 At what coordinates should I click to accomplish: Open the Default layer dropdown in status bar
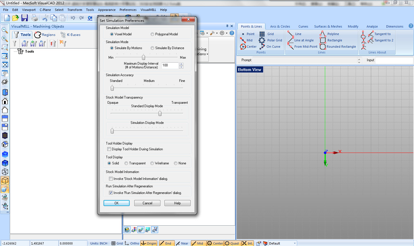[295, 243]
